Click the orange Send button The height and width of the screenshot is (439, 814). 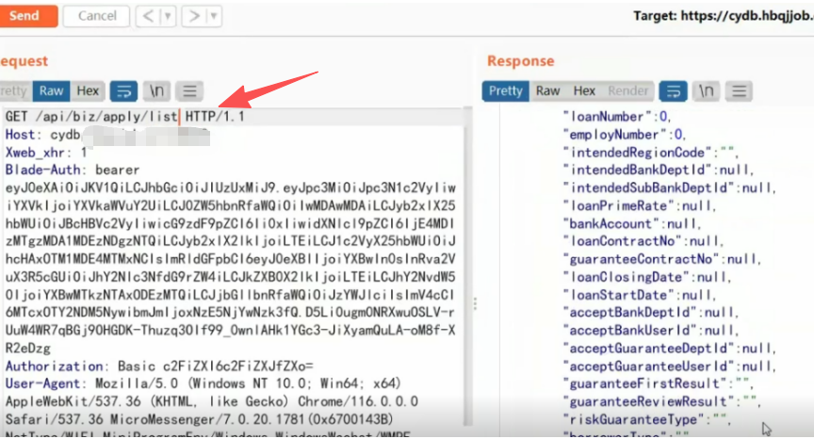(26, 15)
